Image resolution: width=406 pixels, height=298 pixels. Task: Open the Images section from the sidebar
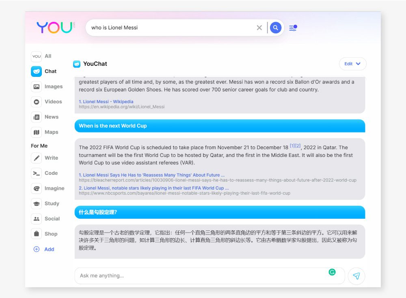coord(37,87)
